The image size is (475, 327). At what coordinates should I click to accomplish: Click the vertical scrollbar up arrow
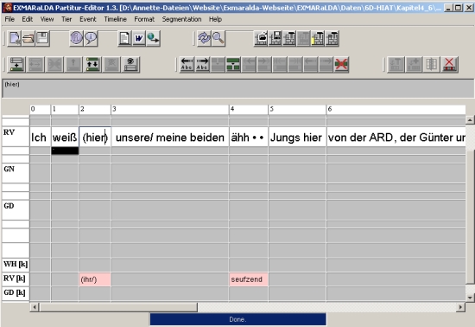click(470, 120)
